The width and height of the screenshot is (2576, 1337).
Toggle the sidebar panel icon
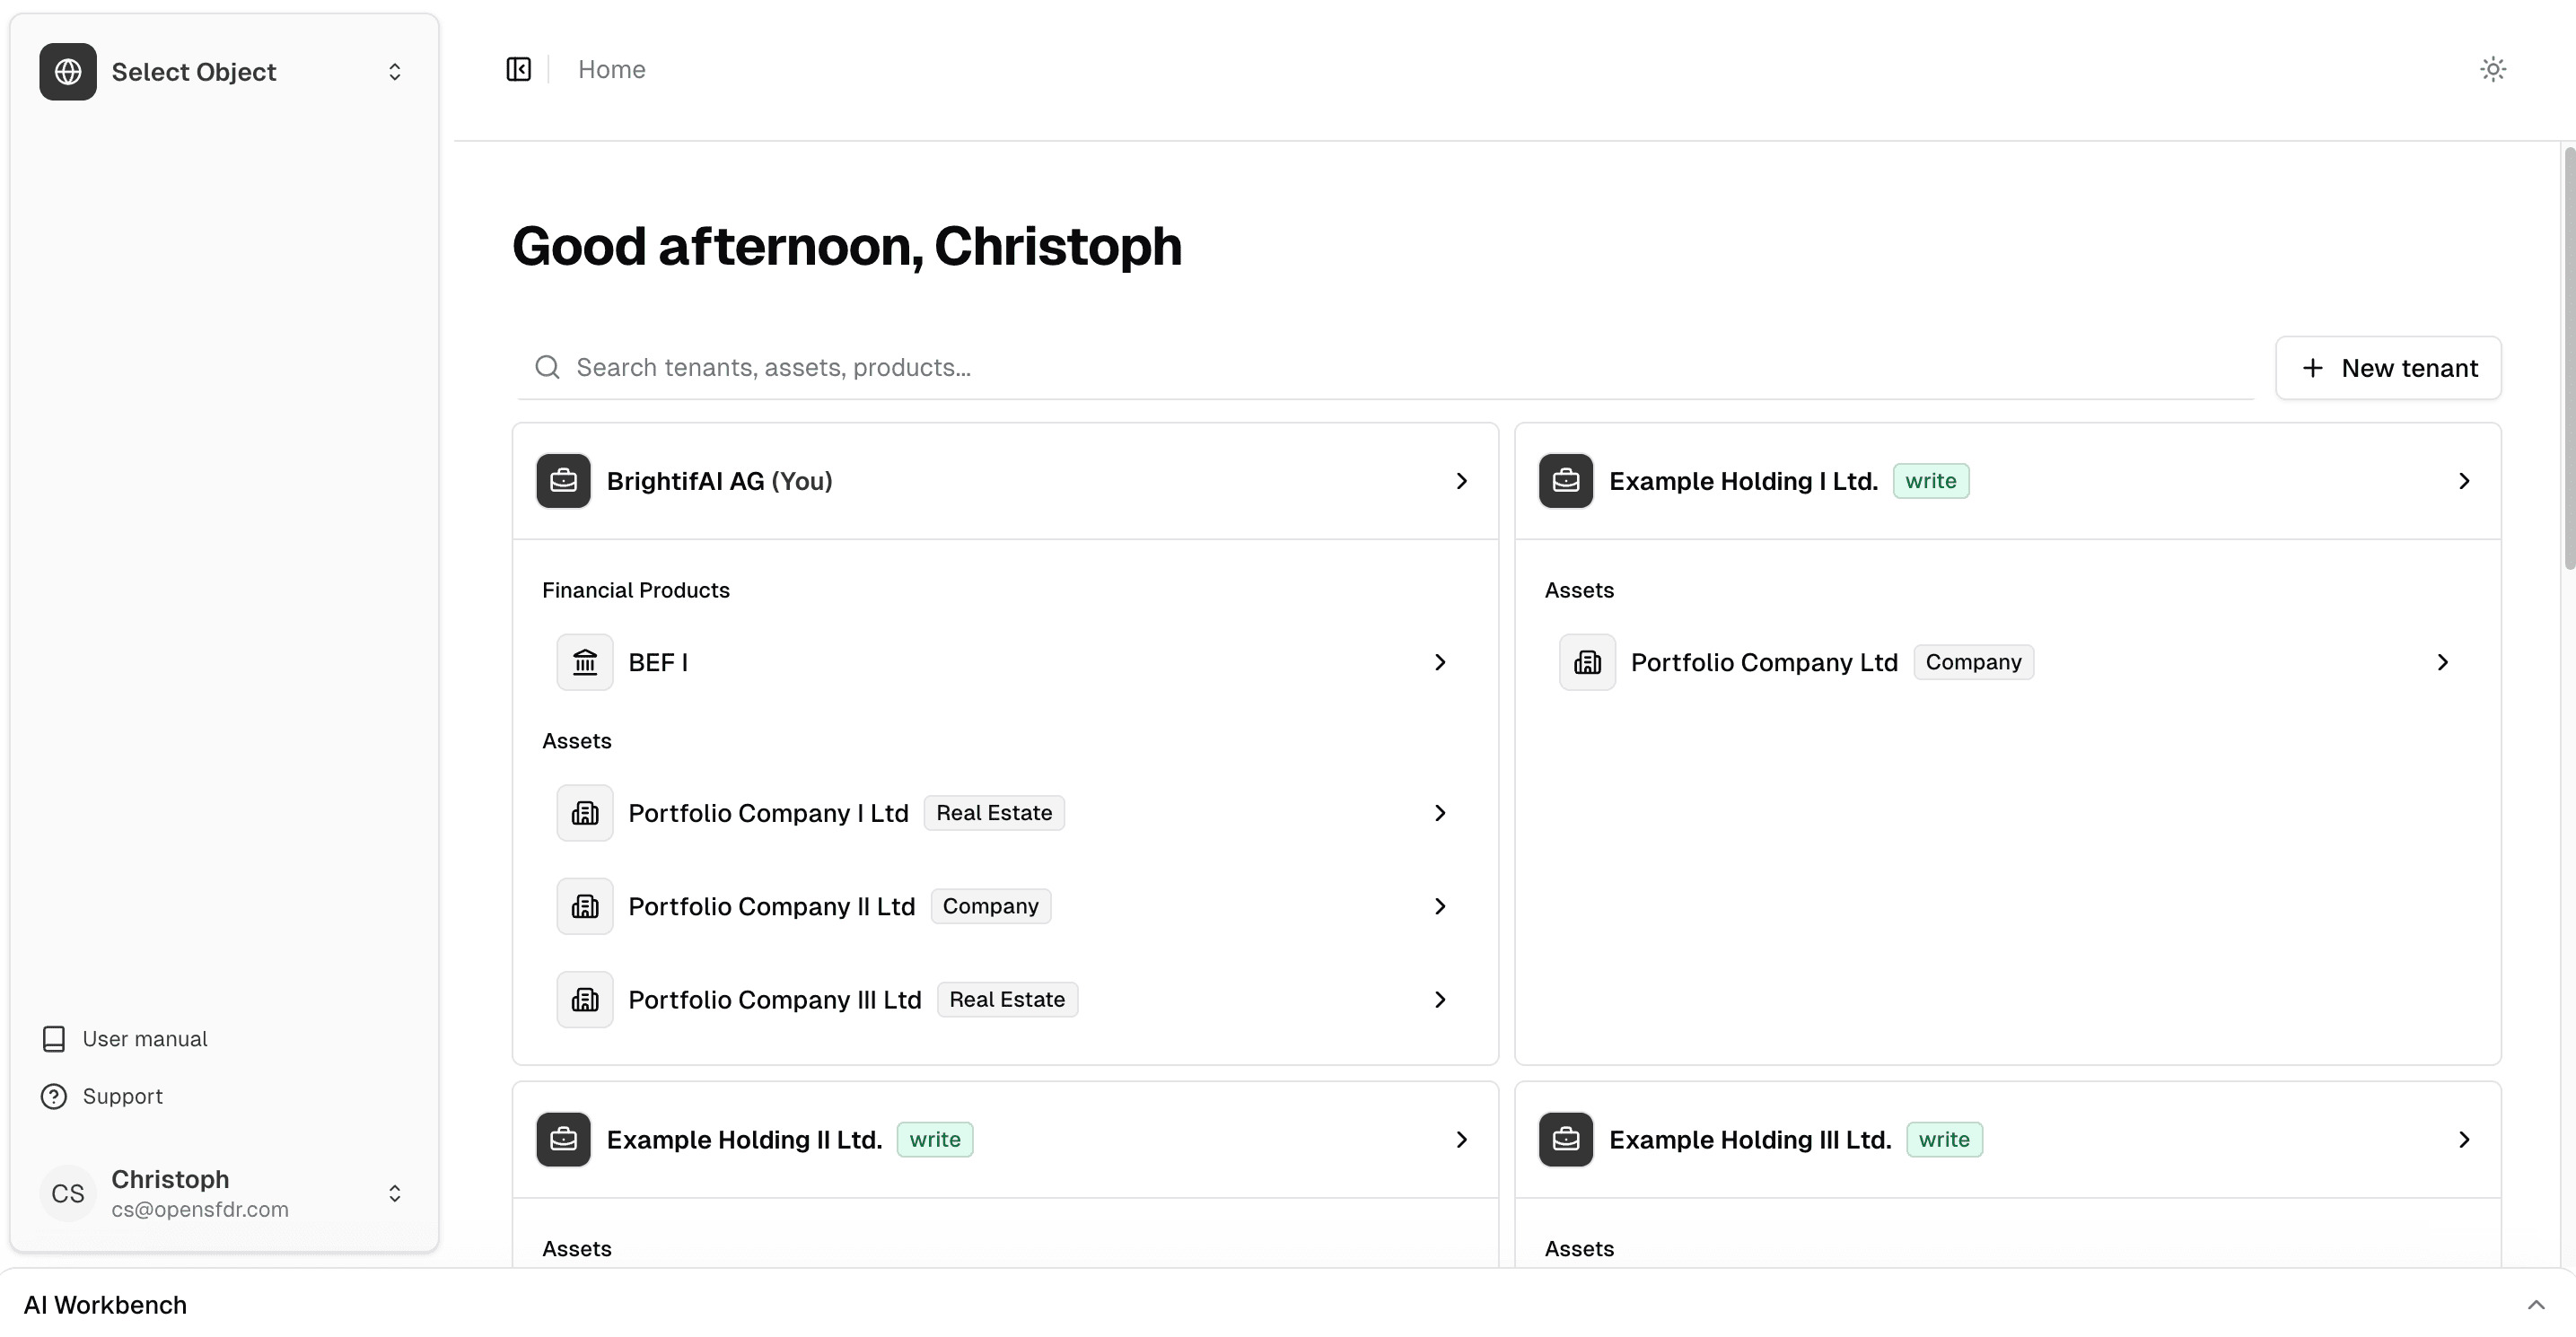pos(518,70)
